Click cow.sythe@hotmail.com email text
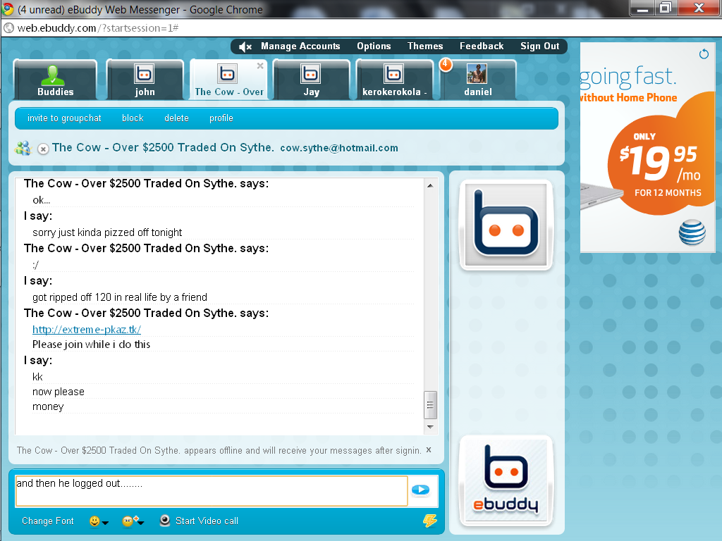The height and width of the screenshot is (541, 722). (x=339, y=148)
